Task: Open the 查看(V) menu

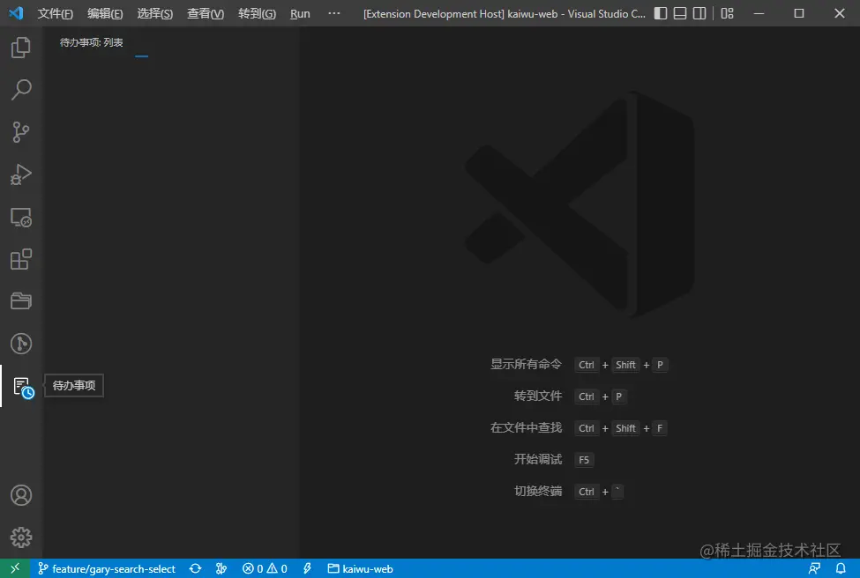Action: tap(206, 14)
